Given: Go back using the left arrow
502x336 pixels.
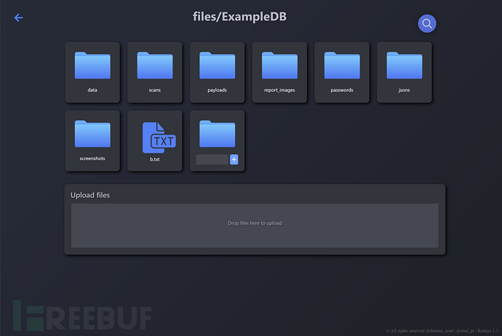Looking at the screenshot, I should pos(19,18).
